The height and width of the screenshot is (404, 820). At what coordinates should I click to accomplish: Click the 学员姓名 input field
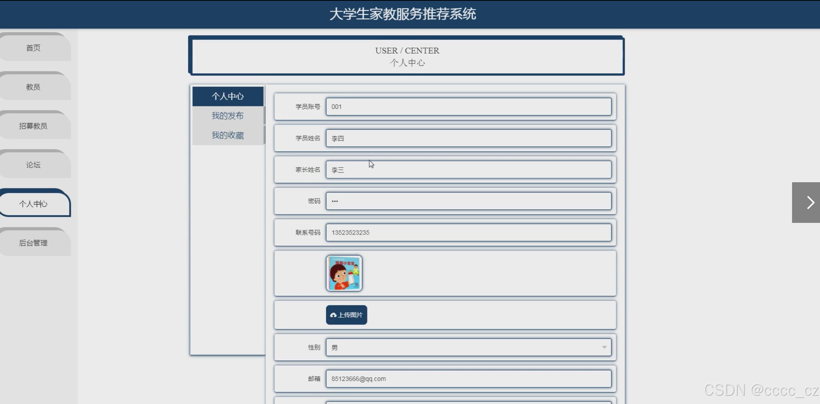(468, 138)
